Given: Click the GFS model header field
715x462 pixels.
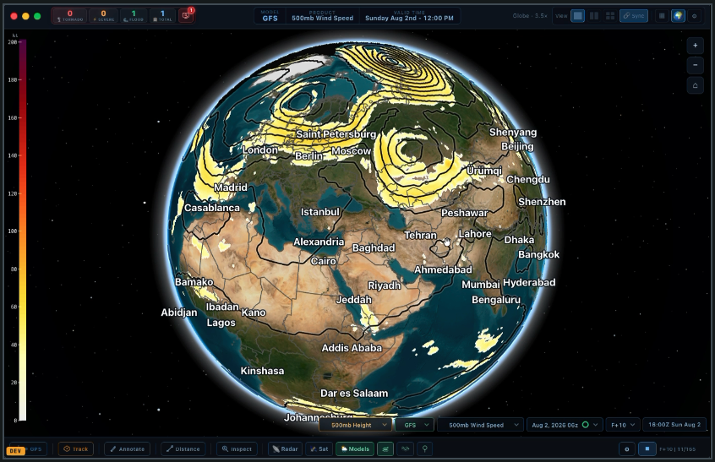Looking at the screenshot, I should (x=270, y=16).
